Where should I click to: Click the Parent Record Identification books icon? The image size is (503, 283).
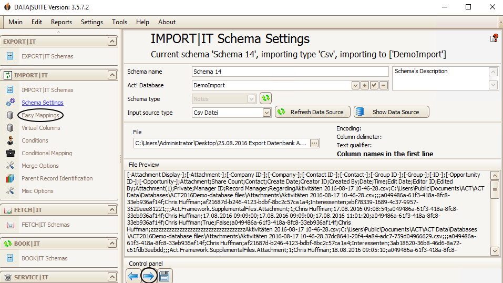pyautogui.click(x=11, y=178)
